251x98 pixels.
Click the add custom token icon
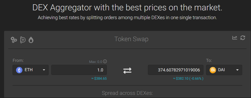(x=23, y=40)
